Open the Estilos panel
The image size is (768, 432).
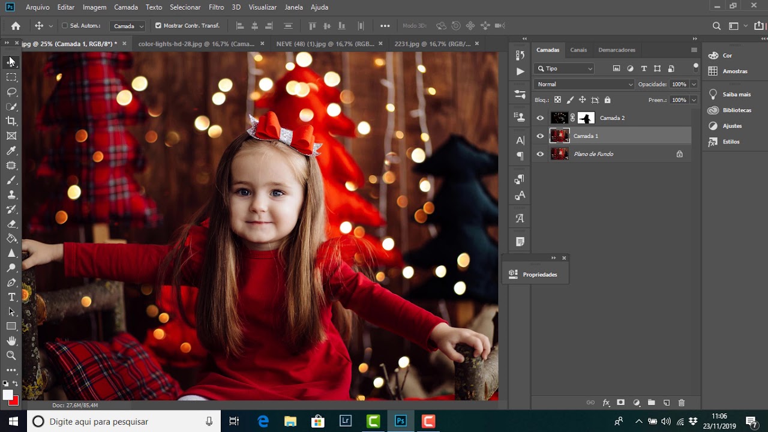click(724, 142)
